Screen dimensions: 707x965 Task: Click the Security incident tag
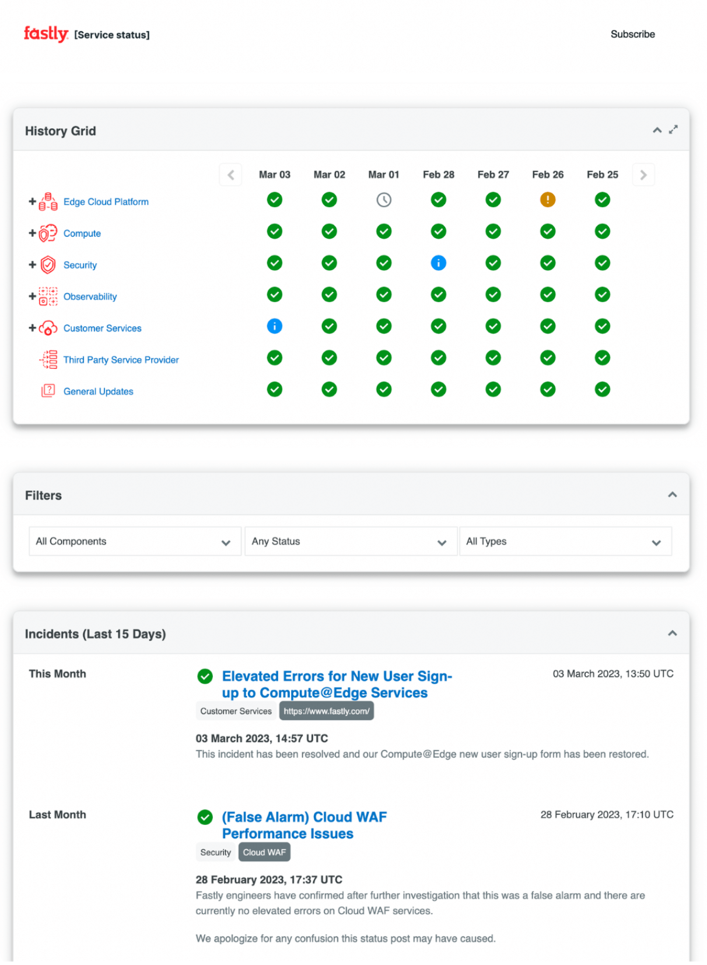coord(216,852)
